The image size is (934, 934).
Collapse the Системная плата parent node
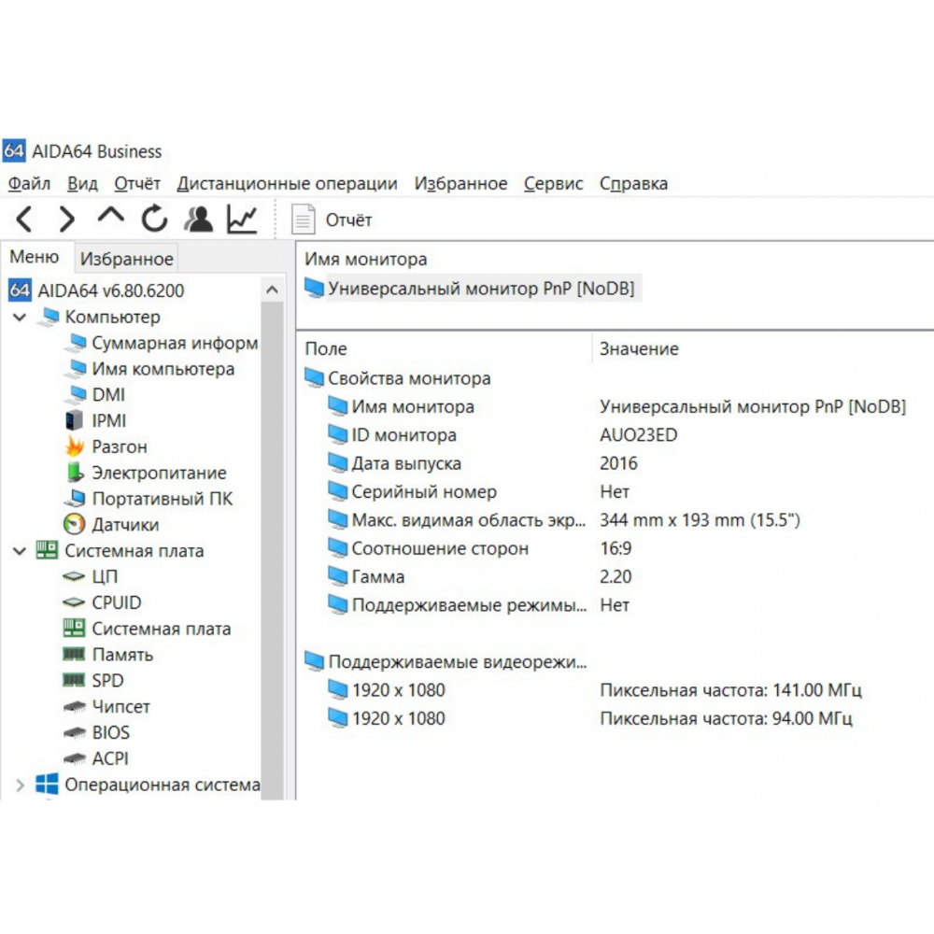(20, 551)
